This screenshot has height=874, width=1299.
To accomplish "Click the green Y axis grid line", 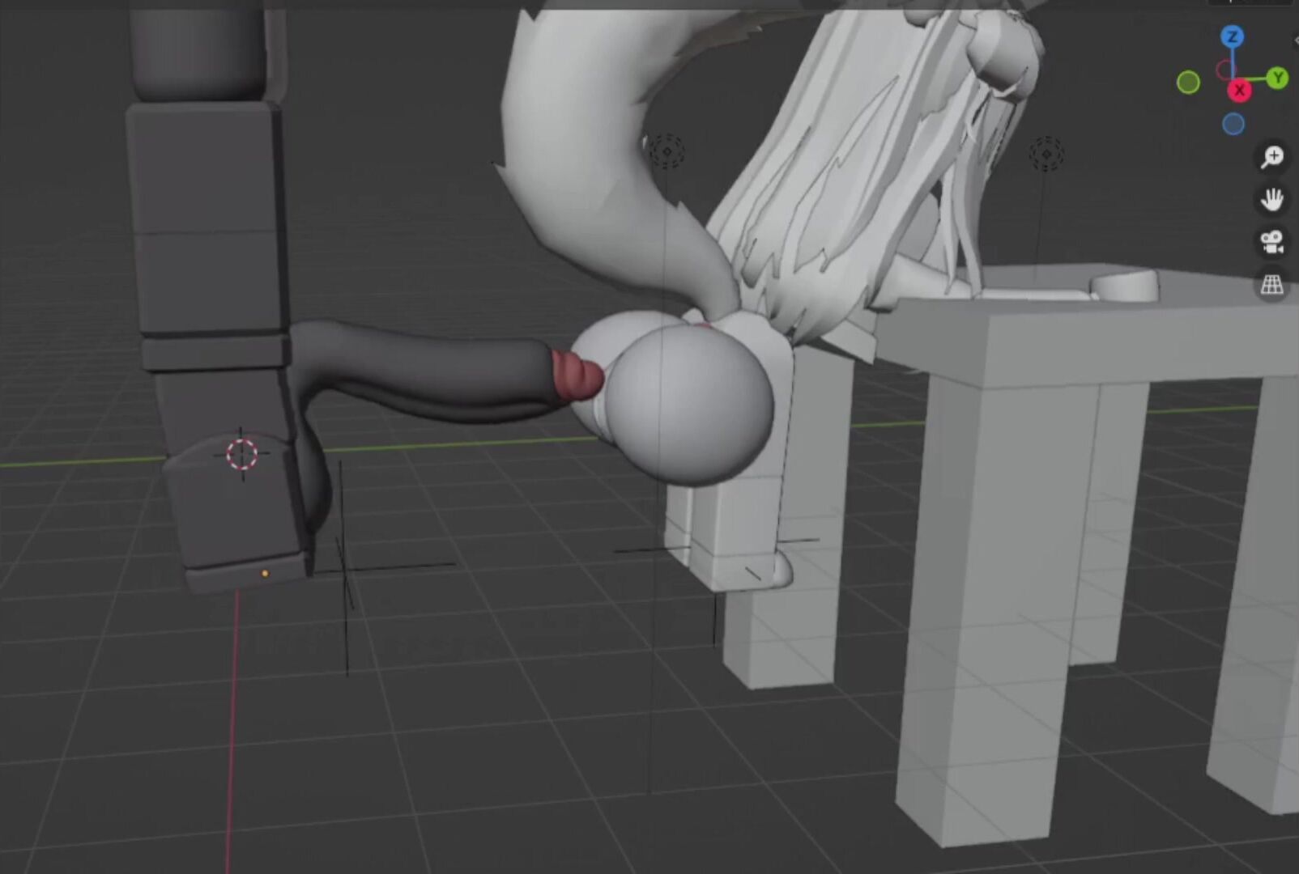I will tap(81, 462).
